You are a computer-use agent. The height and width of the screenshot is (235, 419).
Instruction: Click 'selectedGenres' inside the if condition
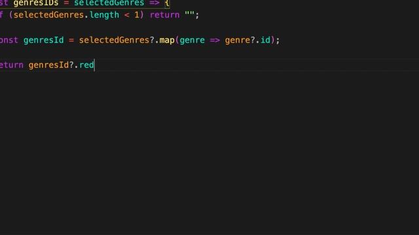pyautogui.click(x=48, y=15)
